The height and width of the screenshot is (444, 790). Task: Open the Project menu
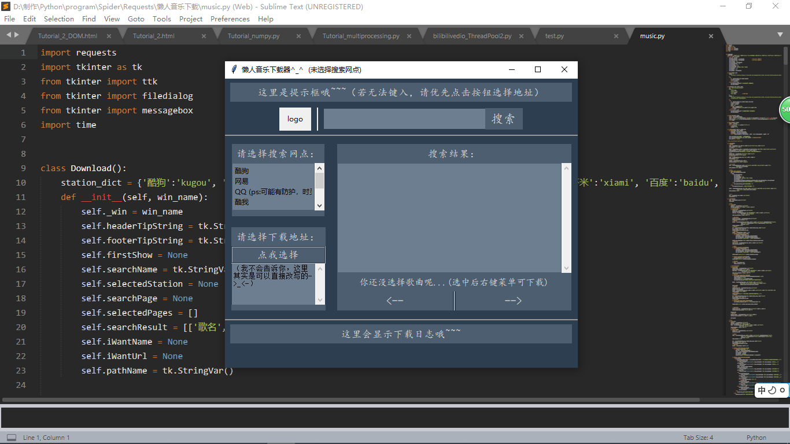[x=191, y=18]
